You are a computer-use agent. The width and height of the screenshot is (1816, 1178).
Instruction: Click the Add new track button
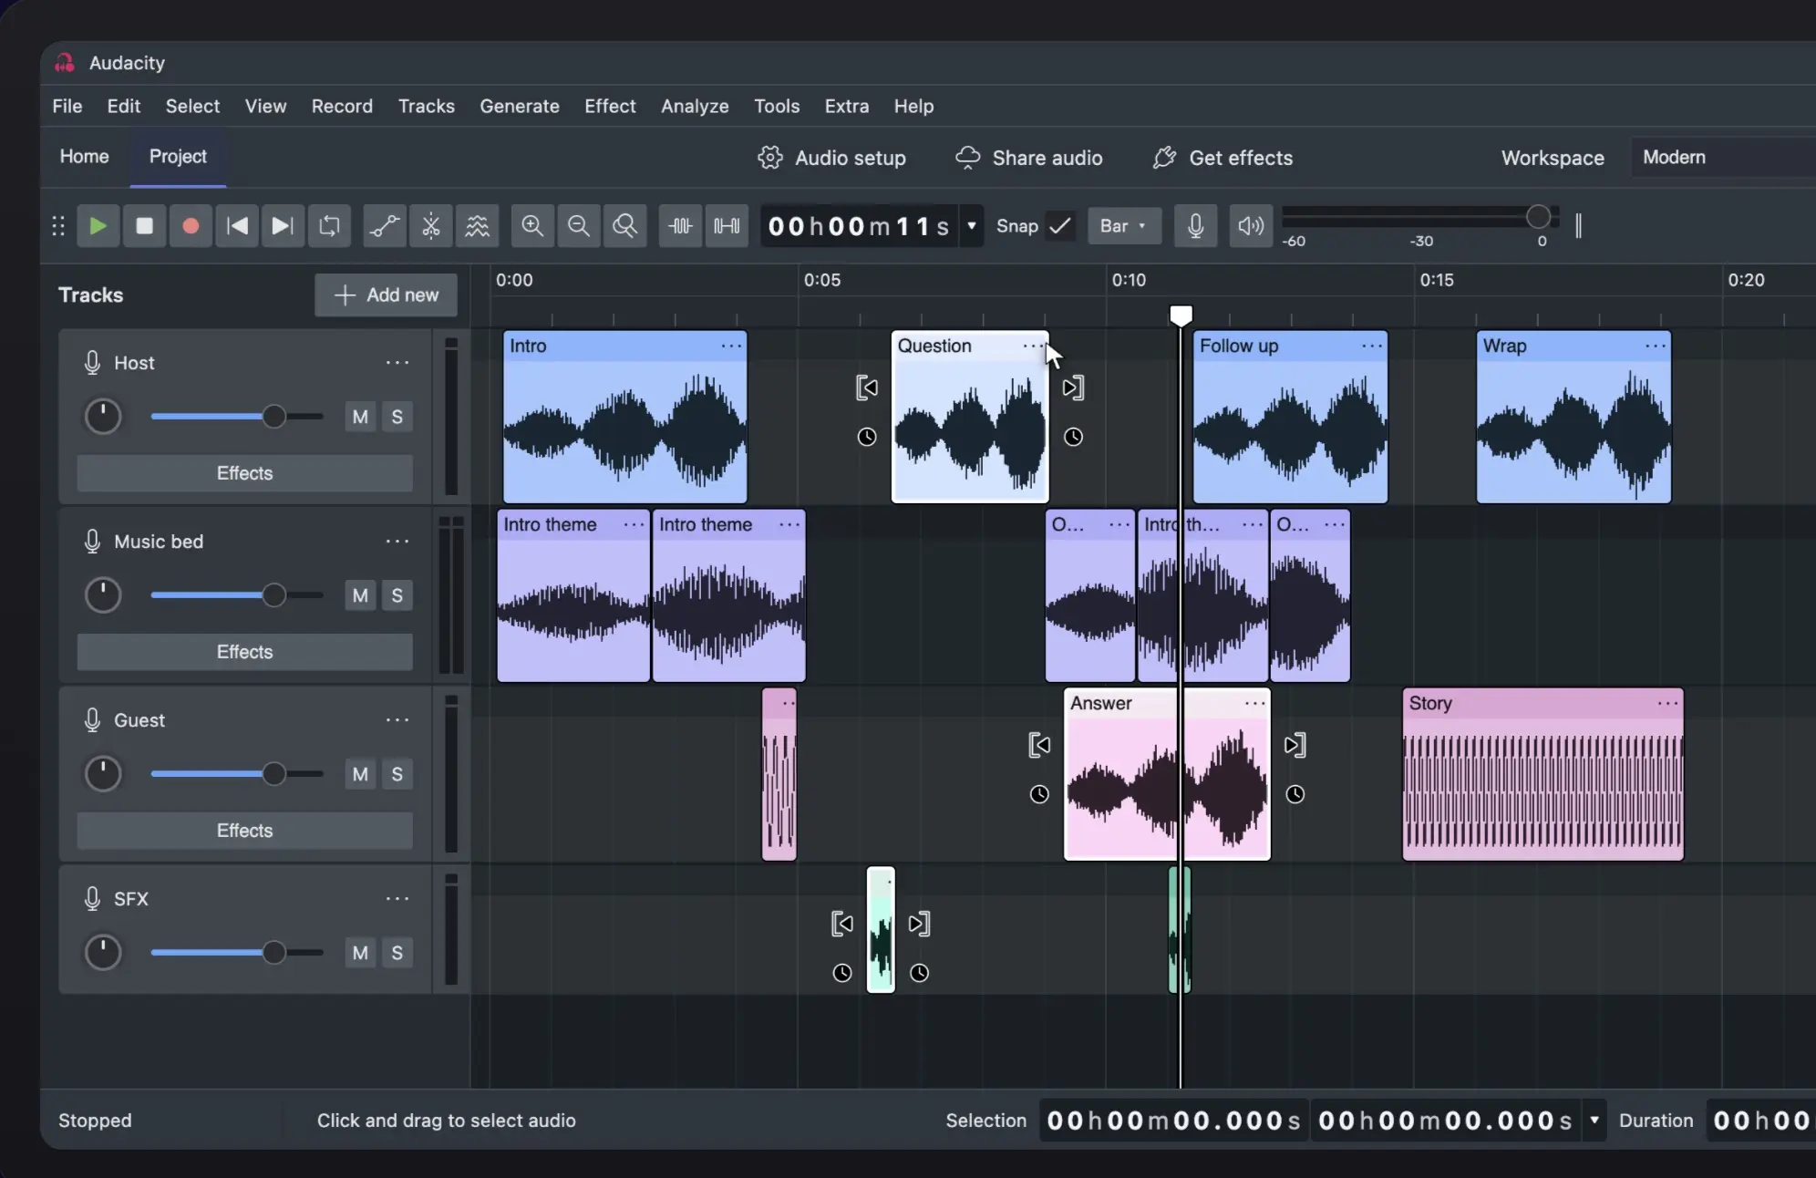click(386, 295)
